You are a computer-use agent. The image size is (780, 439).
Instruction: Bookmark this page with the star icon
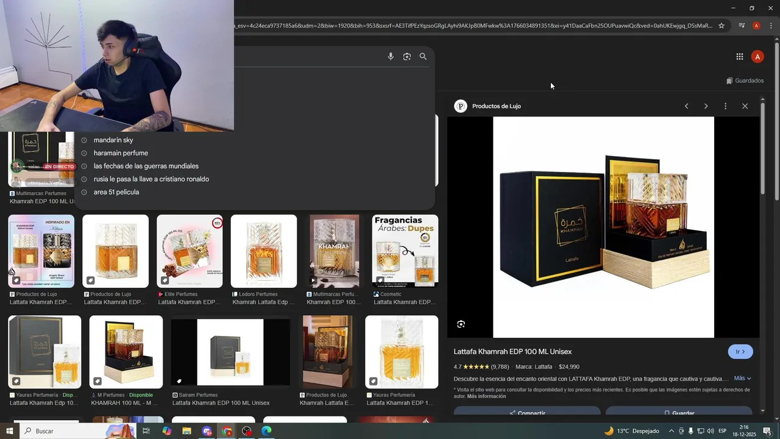point(721,26)
